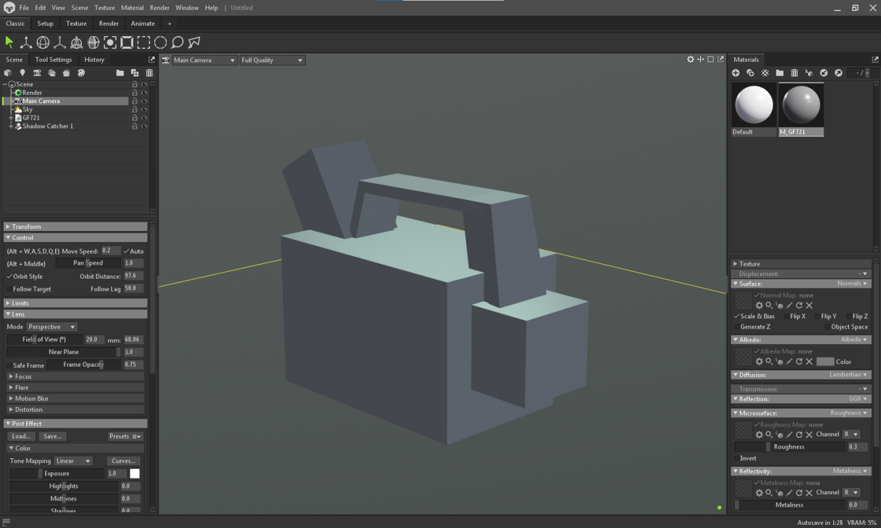Create a new folder in Scene panel

coord(120,73)
